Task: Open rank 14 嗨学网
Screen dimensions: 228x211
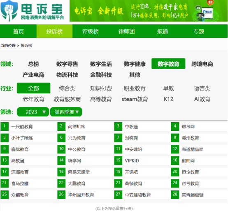Action: pyautogui.click(x=74, y=161)
